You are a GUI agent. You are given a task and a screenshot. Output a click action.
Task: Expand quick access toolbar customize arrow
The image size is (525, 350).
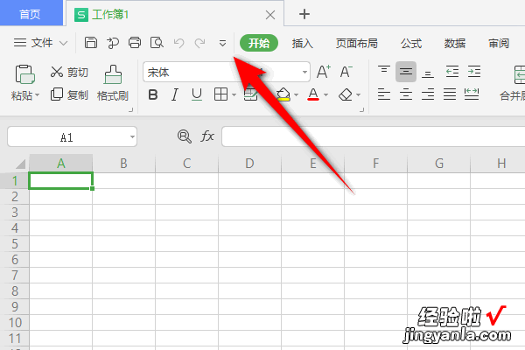point(222,43)
